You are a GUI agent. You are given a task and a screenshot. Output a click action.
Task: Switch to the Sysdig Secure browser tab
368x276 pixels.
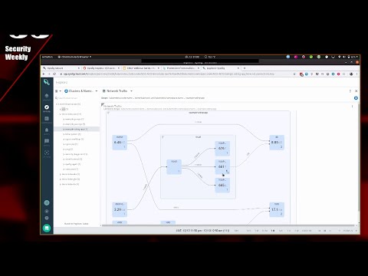click(x=61, y=68)
